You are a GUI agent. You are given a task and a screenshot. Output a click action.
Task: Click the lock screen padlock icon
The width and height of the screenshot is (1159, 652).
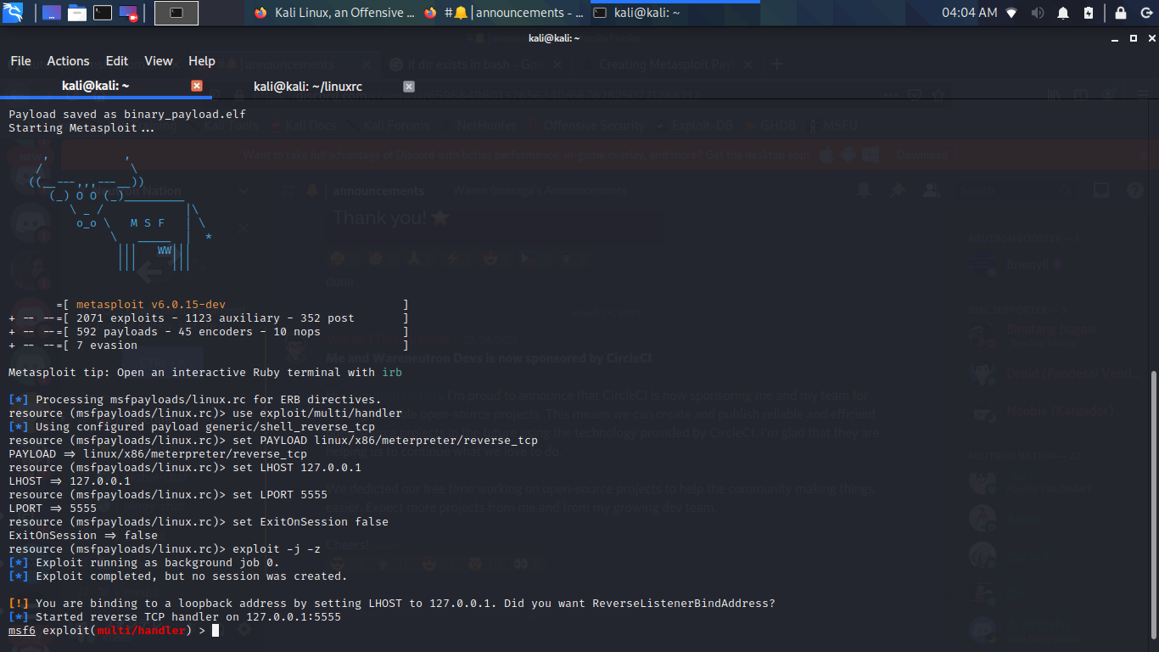[1121, 13]
